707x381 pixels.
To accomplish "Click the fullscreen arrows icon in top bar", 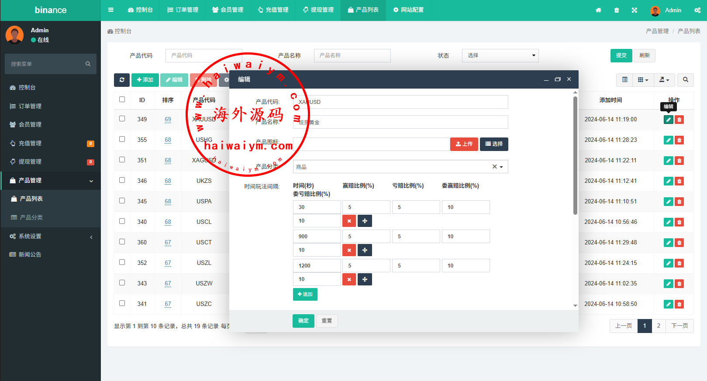I will [x=634, y=10].
